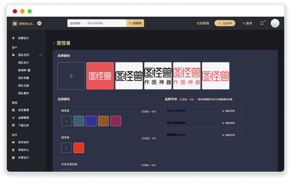Click the 团队空间 team icon
Image resolution: width=291 pixels, height=180 pixels.
pos(14,55)
